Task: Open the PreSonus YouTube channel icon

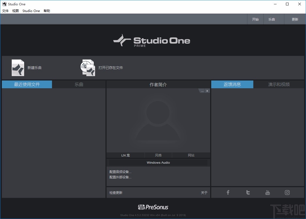Action: pos(267,193)
